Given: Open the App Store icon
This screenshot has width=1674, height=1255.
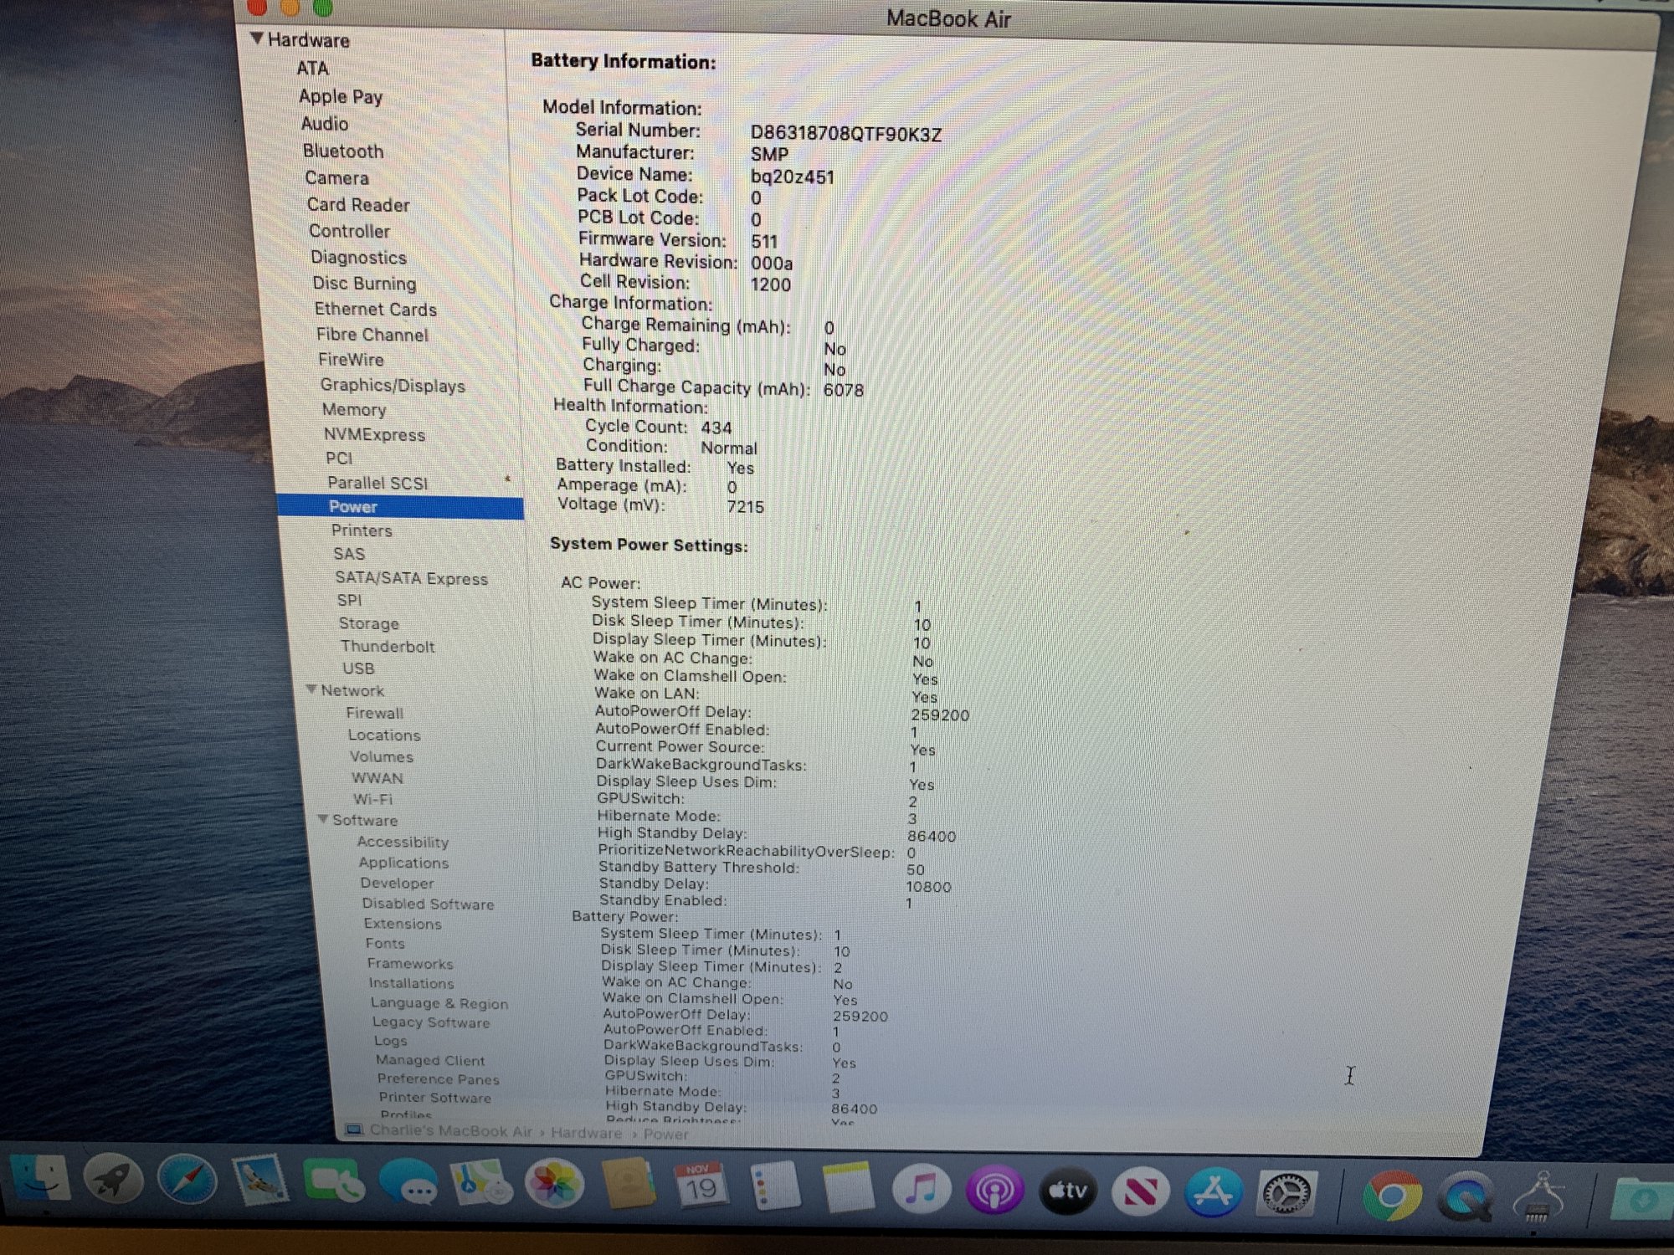Looking at the screenshot, I should (x=1214, y=1192).
